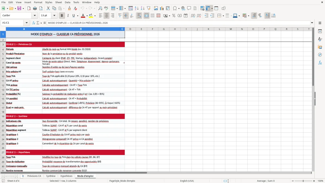Toggle Center Vertically alignment
325x183 pixels.
126,16
